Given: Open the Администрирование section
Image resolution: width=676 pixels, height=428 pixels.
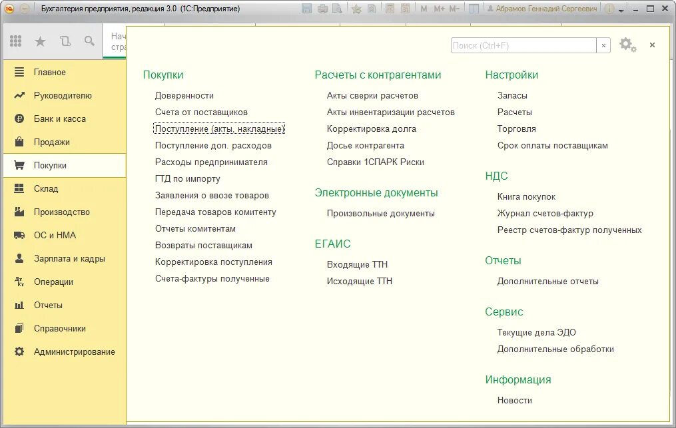Looking at the screenshot, I should coord(65,351).
